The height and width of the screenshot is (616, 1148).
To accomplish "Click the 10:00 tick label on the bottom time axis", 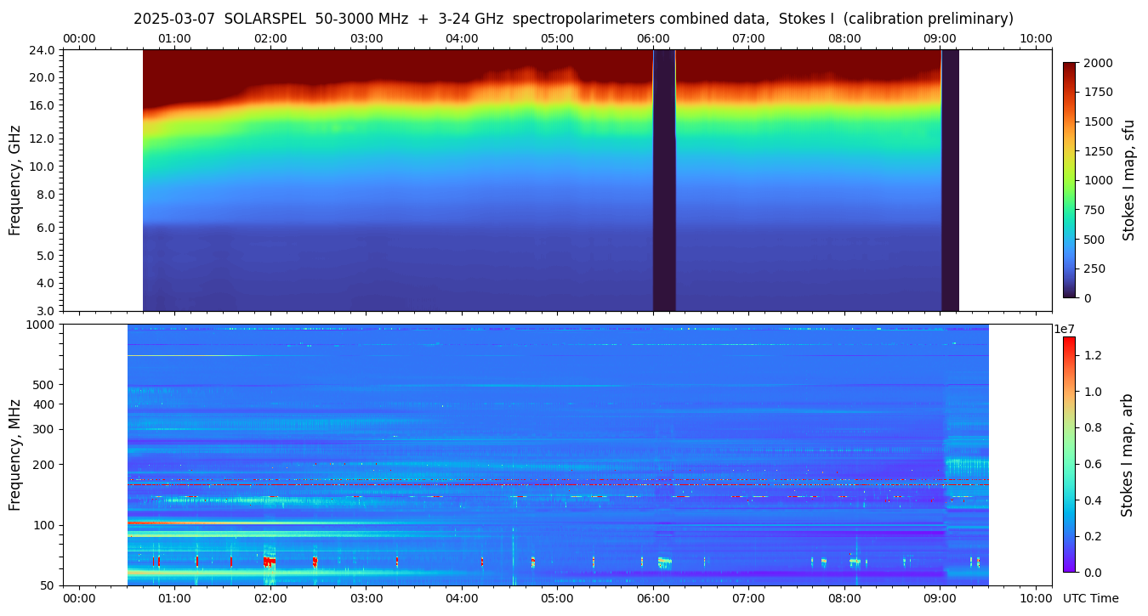I will pos(1035,598).
